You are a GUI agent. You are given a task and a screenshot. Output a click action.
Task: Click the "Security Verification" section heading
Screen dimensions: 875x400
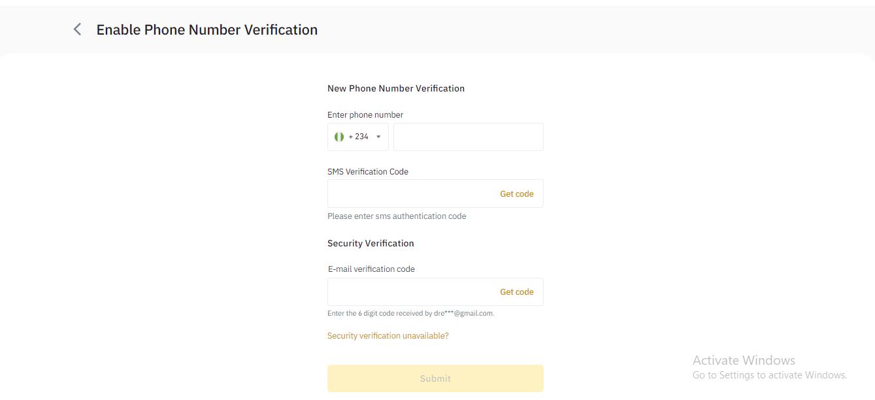click(x=371, y=243)
